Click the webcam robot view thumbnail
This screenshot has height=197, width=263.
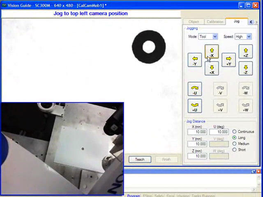point(62,149)
